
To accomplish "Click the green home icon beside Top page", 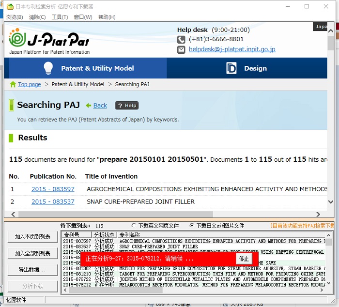I will click(x=13, y=84).
